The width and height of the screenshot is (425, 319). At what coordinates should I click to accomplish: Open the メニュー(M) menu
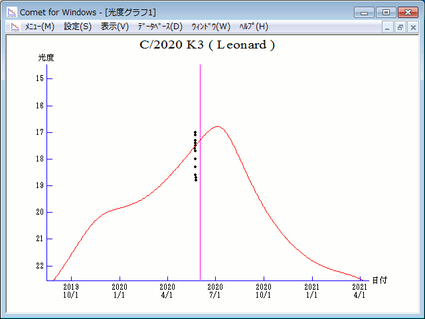(40, 27)
